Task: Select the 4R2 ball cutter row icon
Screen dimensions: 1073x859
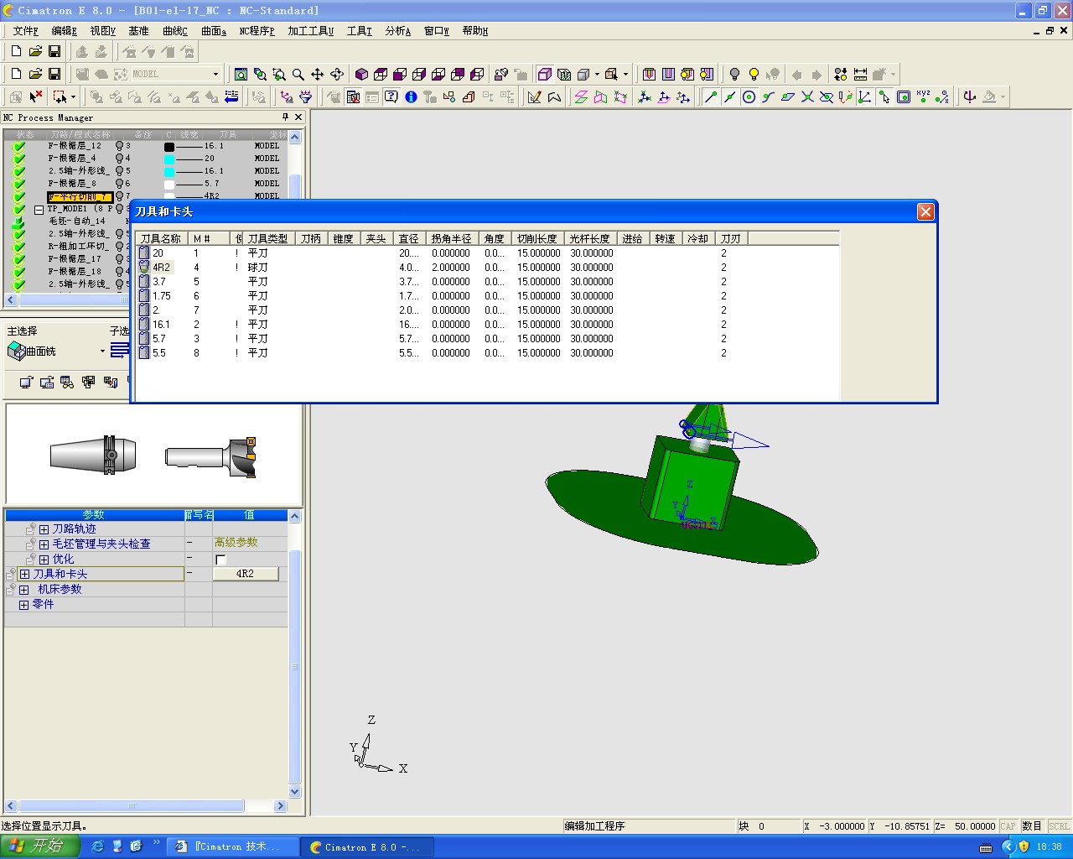Action: pos(144,268)
